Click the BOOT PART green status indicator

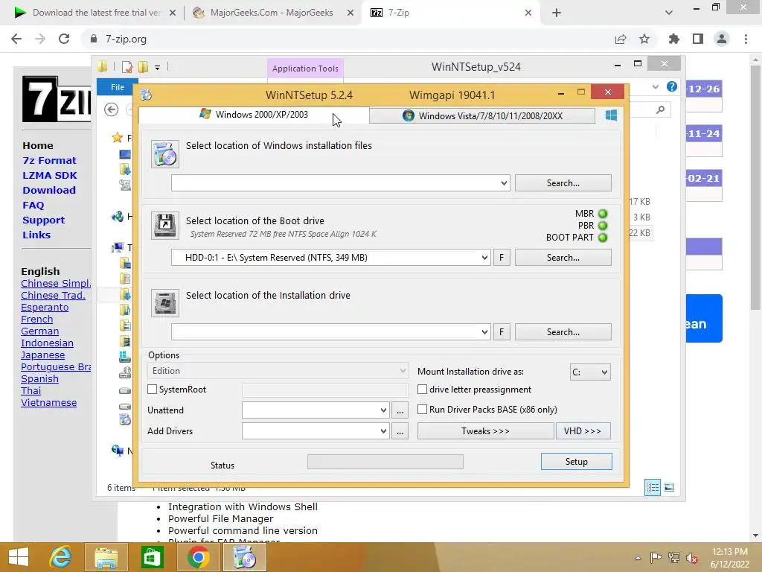[603, 238]
